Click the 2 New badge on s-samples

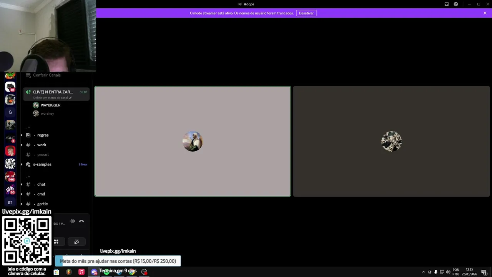(83, 164)
